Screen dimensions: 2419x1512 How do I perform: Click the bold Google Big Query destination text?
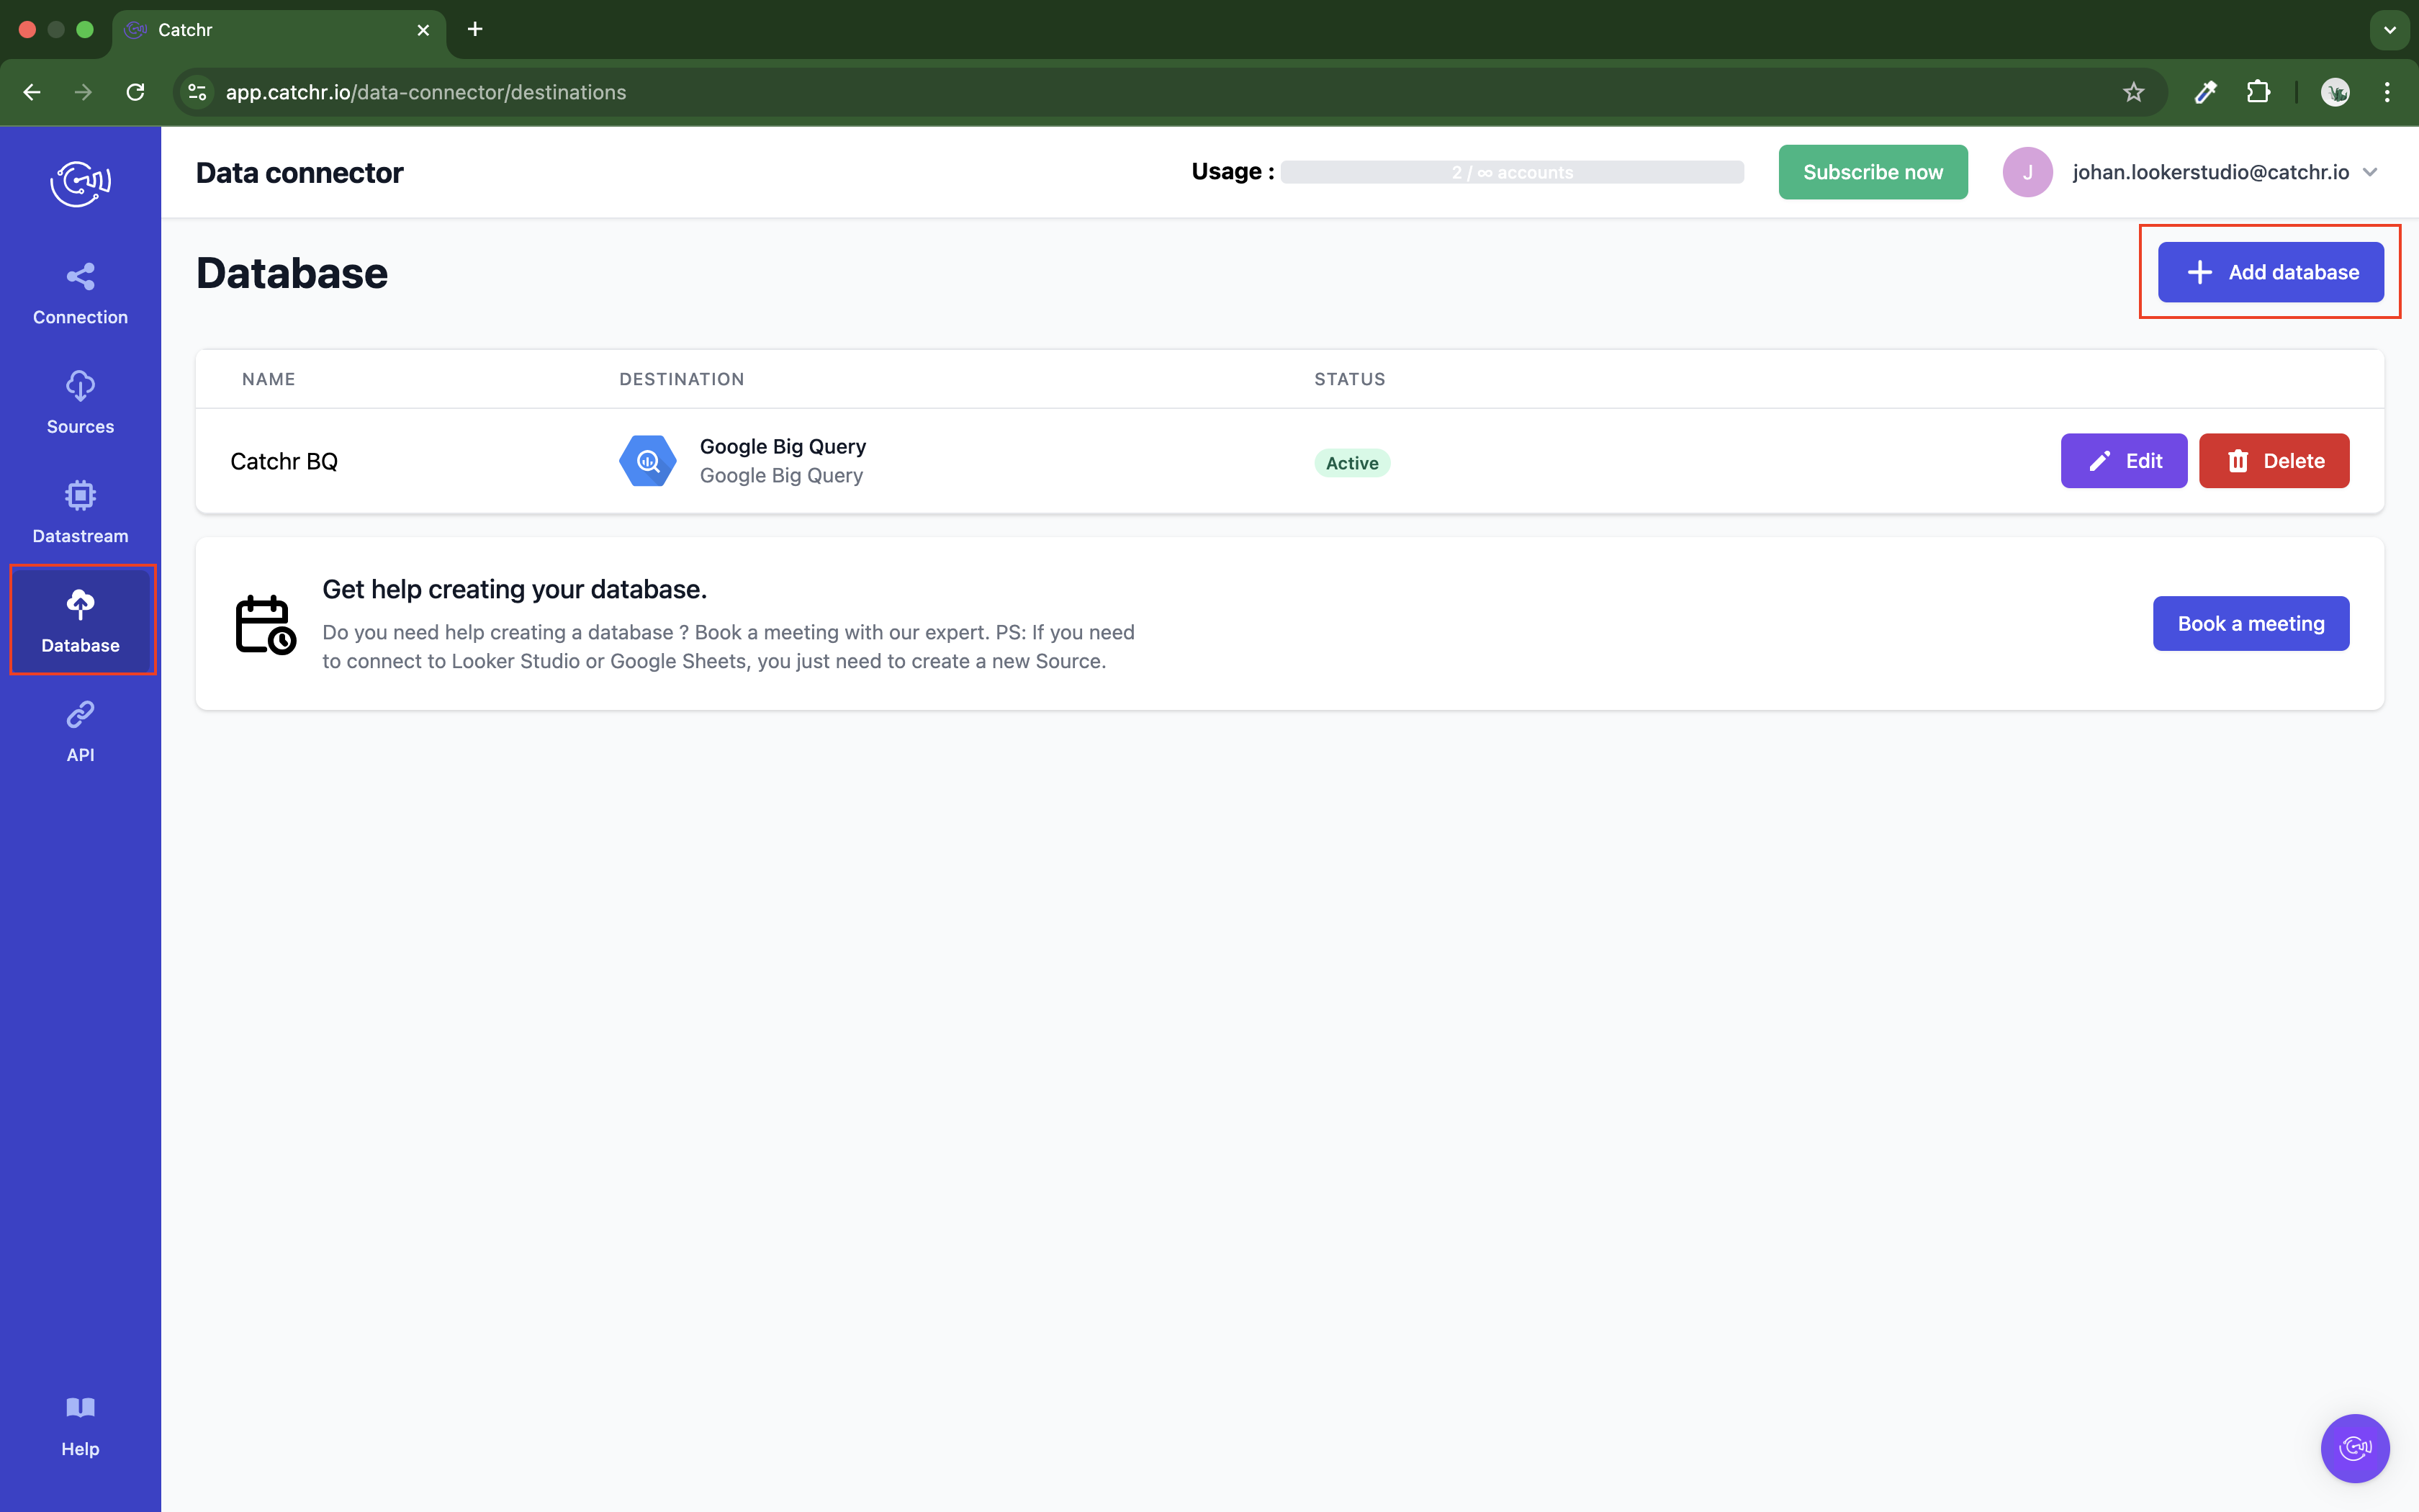pyautogui.click(x=783, y=447)
